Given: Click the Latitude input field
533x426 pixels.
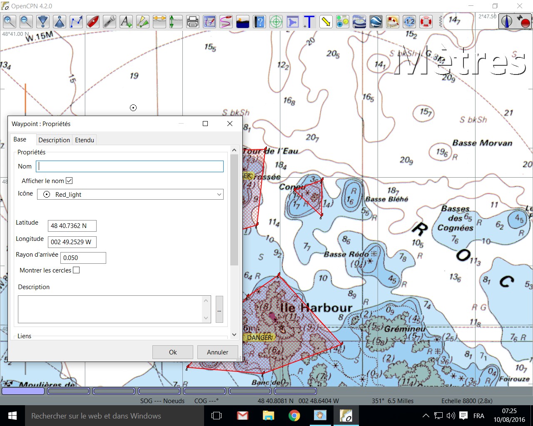Looking at the screenshot, I should click(72, 226).
